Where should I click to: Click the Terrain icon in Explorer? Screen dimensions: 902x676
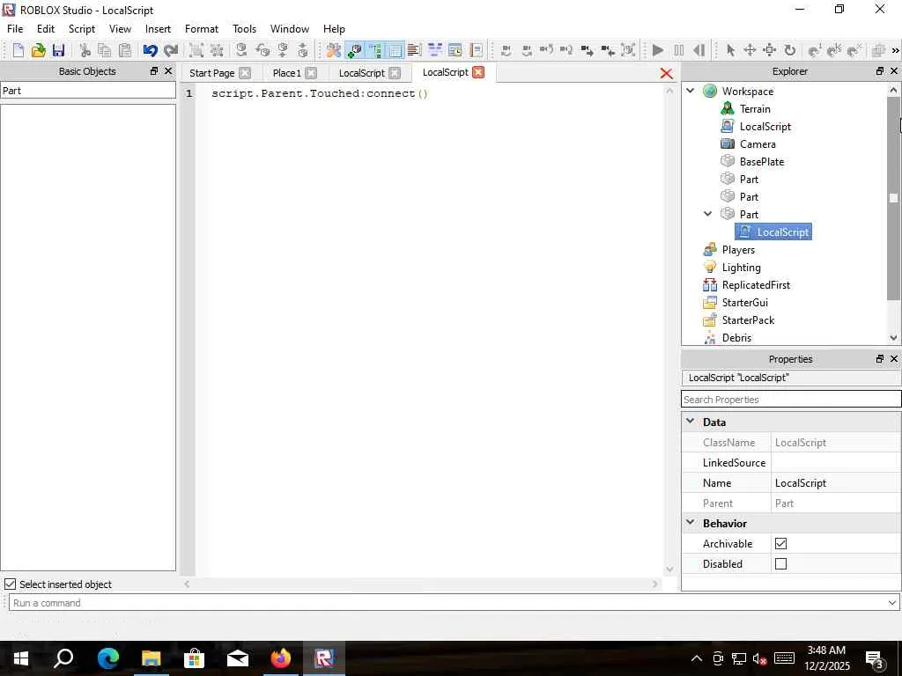coord(727,108)
